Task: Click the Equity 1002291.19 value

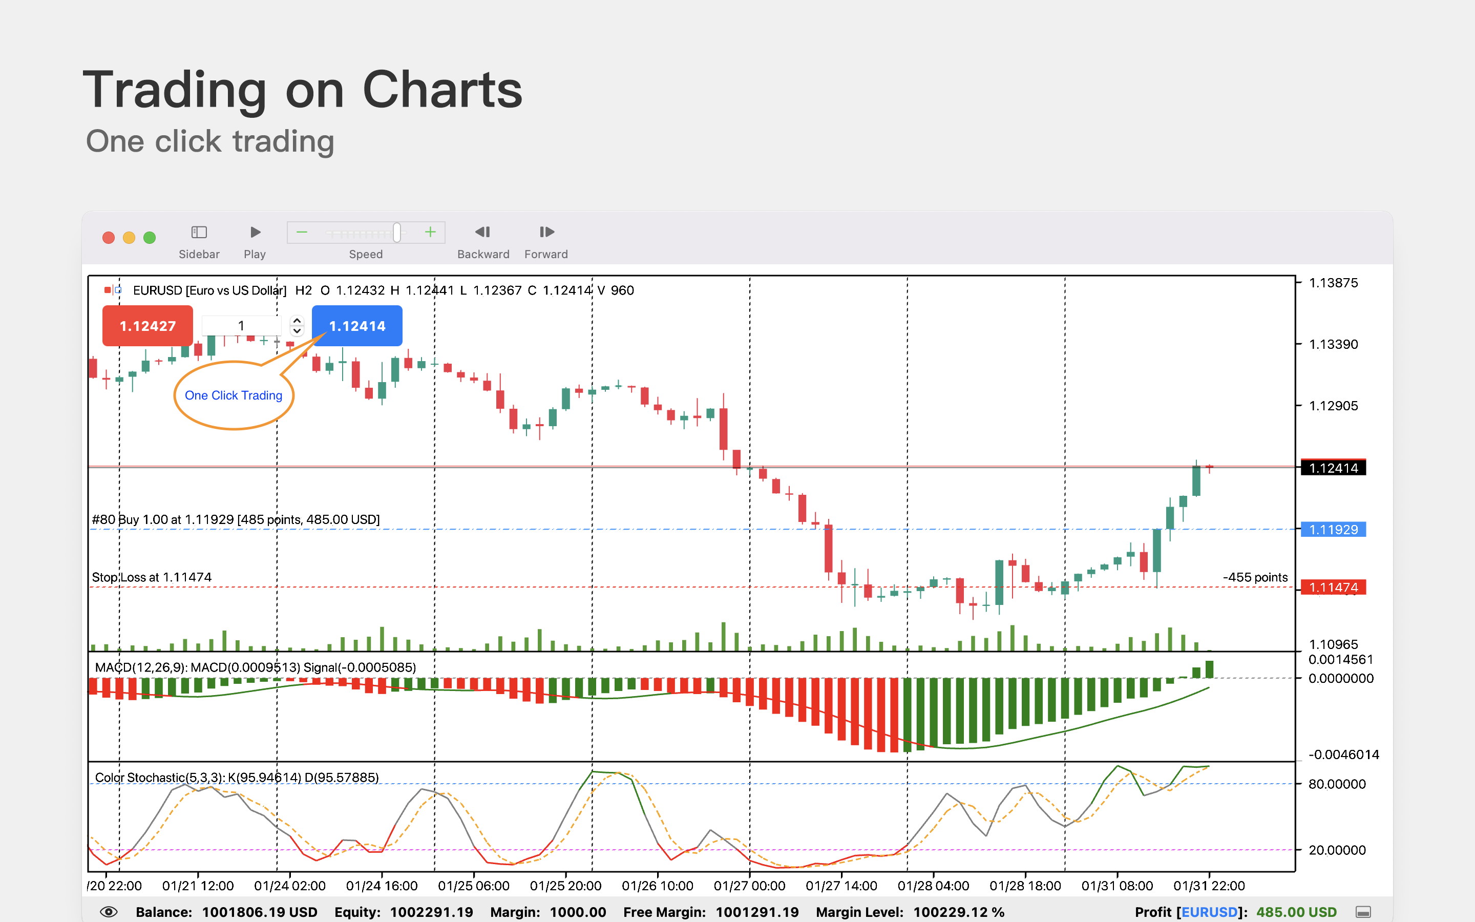Action: coord(432,912)
